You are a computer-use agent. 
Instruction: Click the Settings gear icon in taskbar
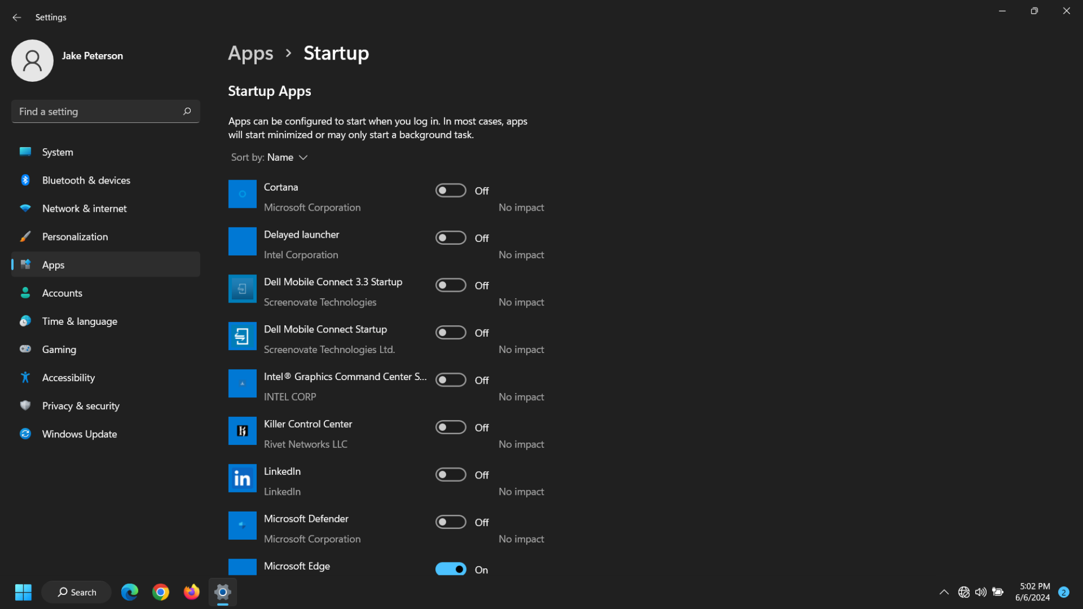[x=221, y=592]
